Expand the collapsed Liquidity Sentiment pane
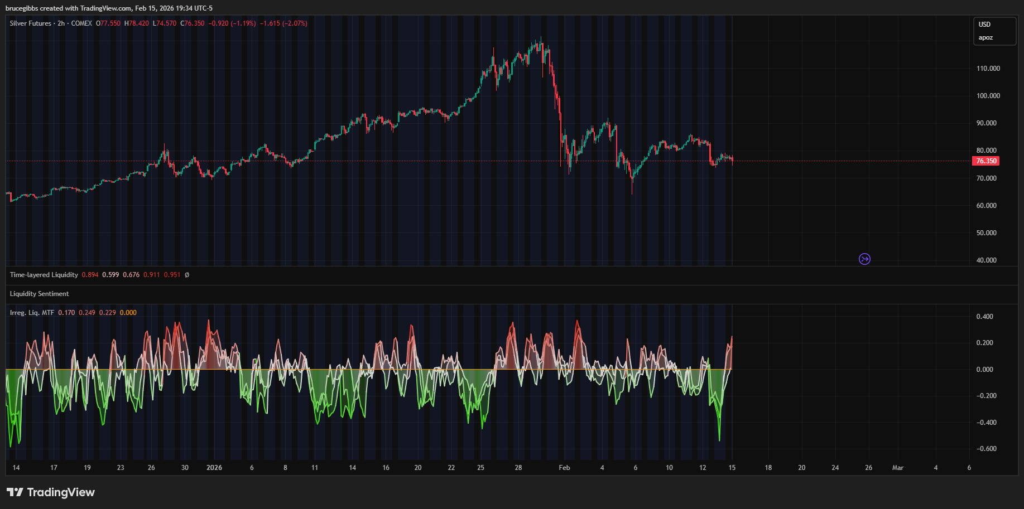 tap(39, 294)
